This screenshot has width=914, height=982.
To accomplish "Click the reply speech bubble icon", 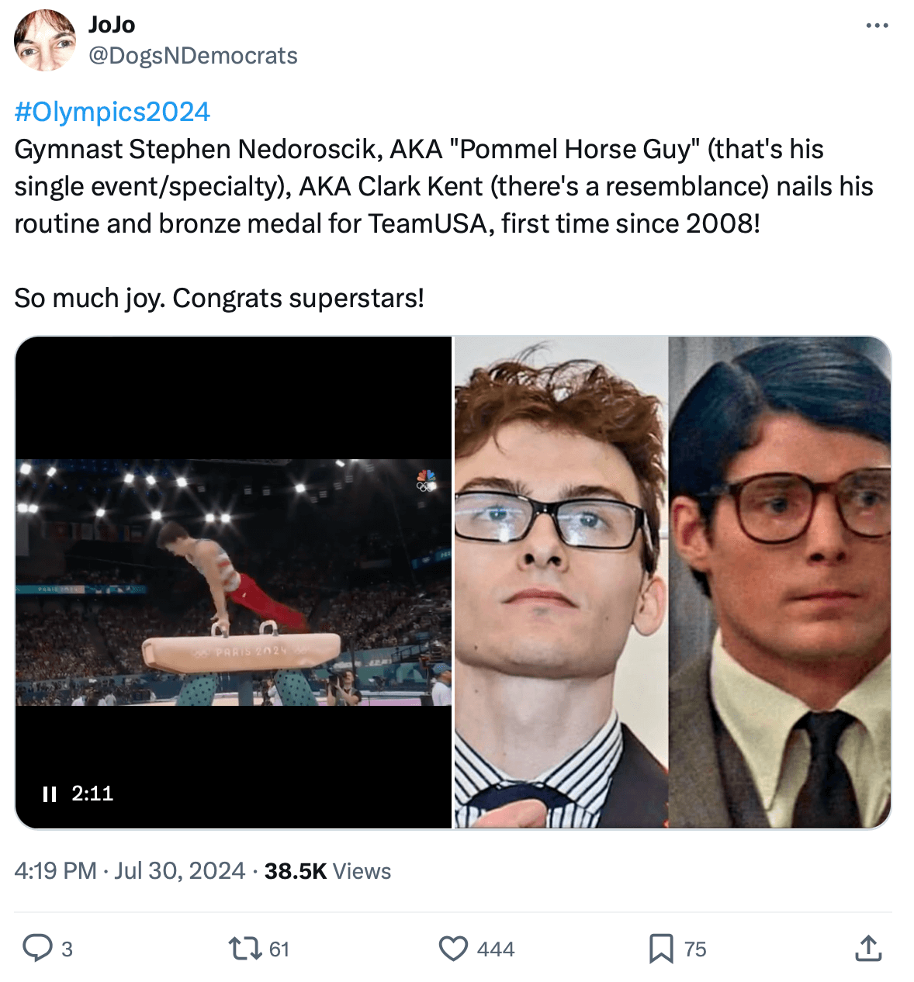I will tap(36, 948).
